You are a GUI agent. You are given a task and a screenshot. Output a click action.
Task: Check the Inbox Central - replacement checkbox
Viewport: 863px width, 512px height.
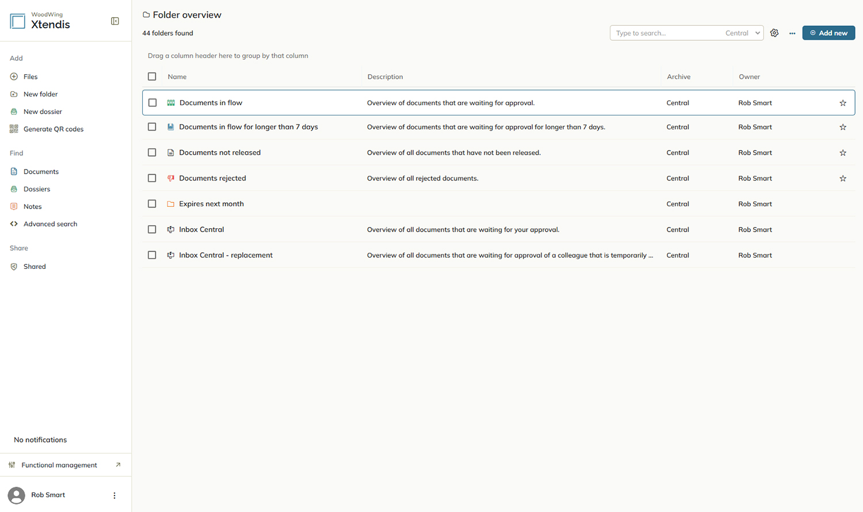point(152,255)
